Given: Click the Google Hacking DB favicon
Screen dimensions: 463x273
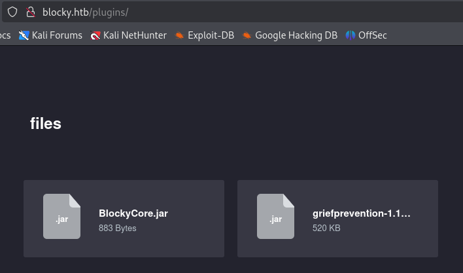Looking at the screenshot, I should click(x=247, y=35).
